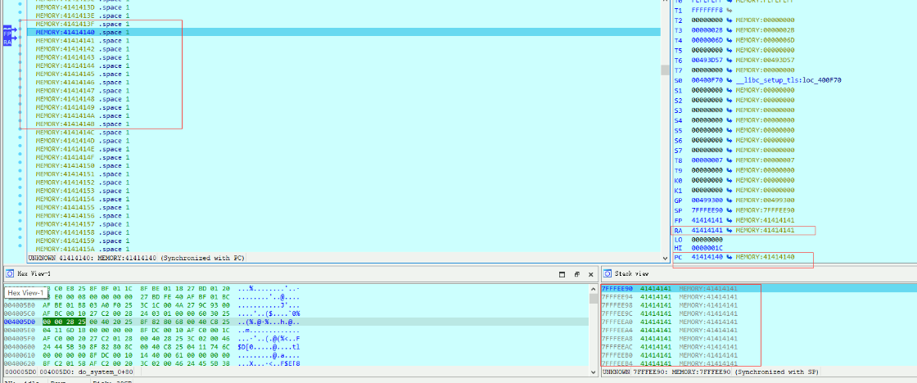The height and width of the screenshot is (383, 917).
Task: Click the disassembly scroll-down arrow
Action: point(665,258)
